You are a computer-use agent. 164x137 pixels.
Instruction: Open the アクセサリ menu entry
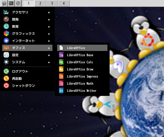coord(27,12)
